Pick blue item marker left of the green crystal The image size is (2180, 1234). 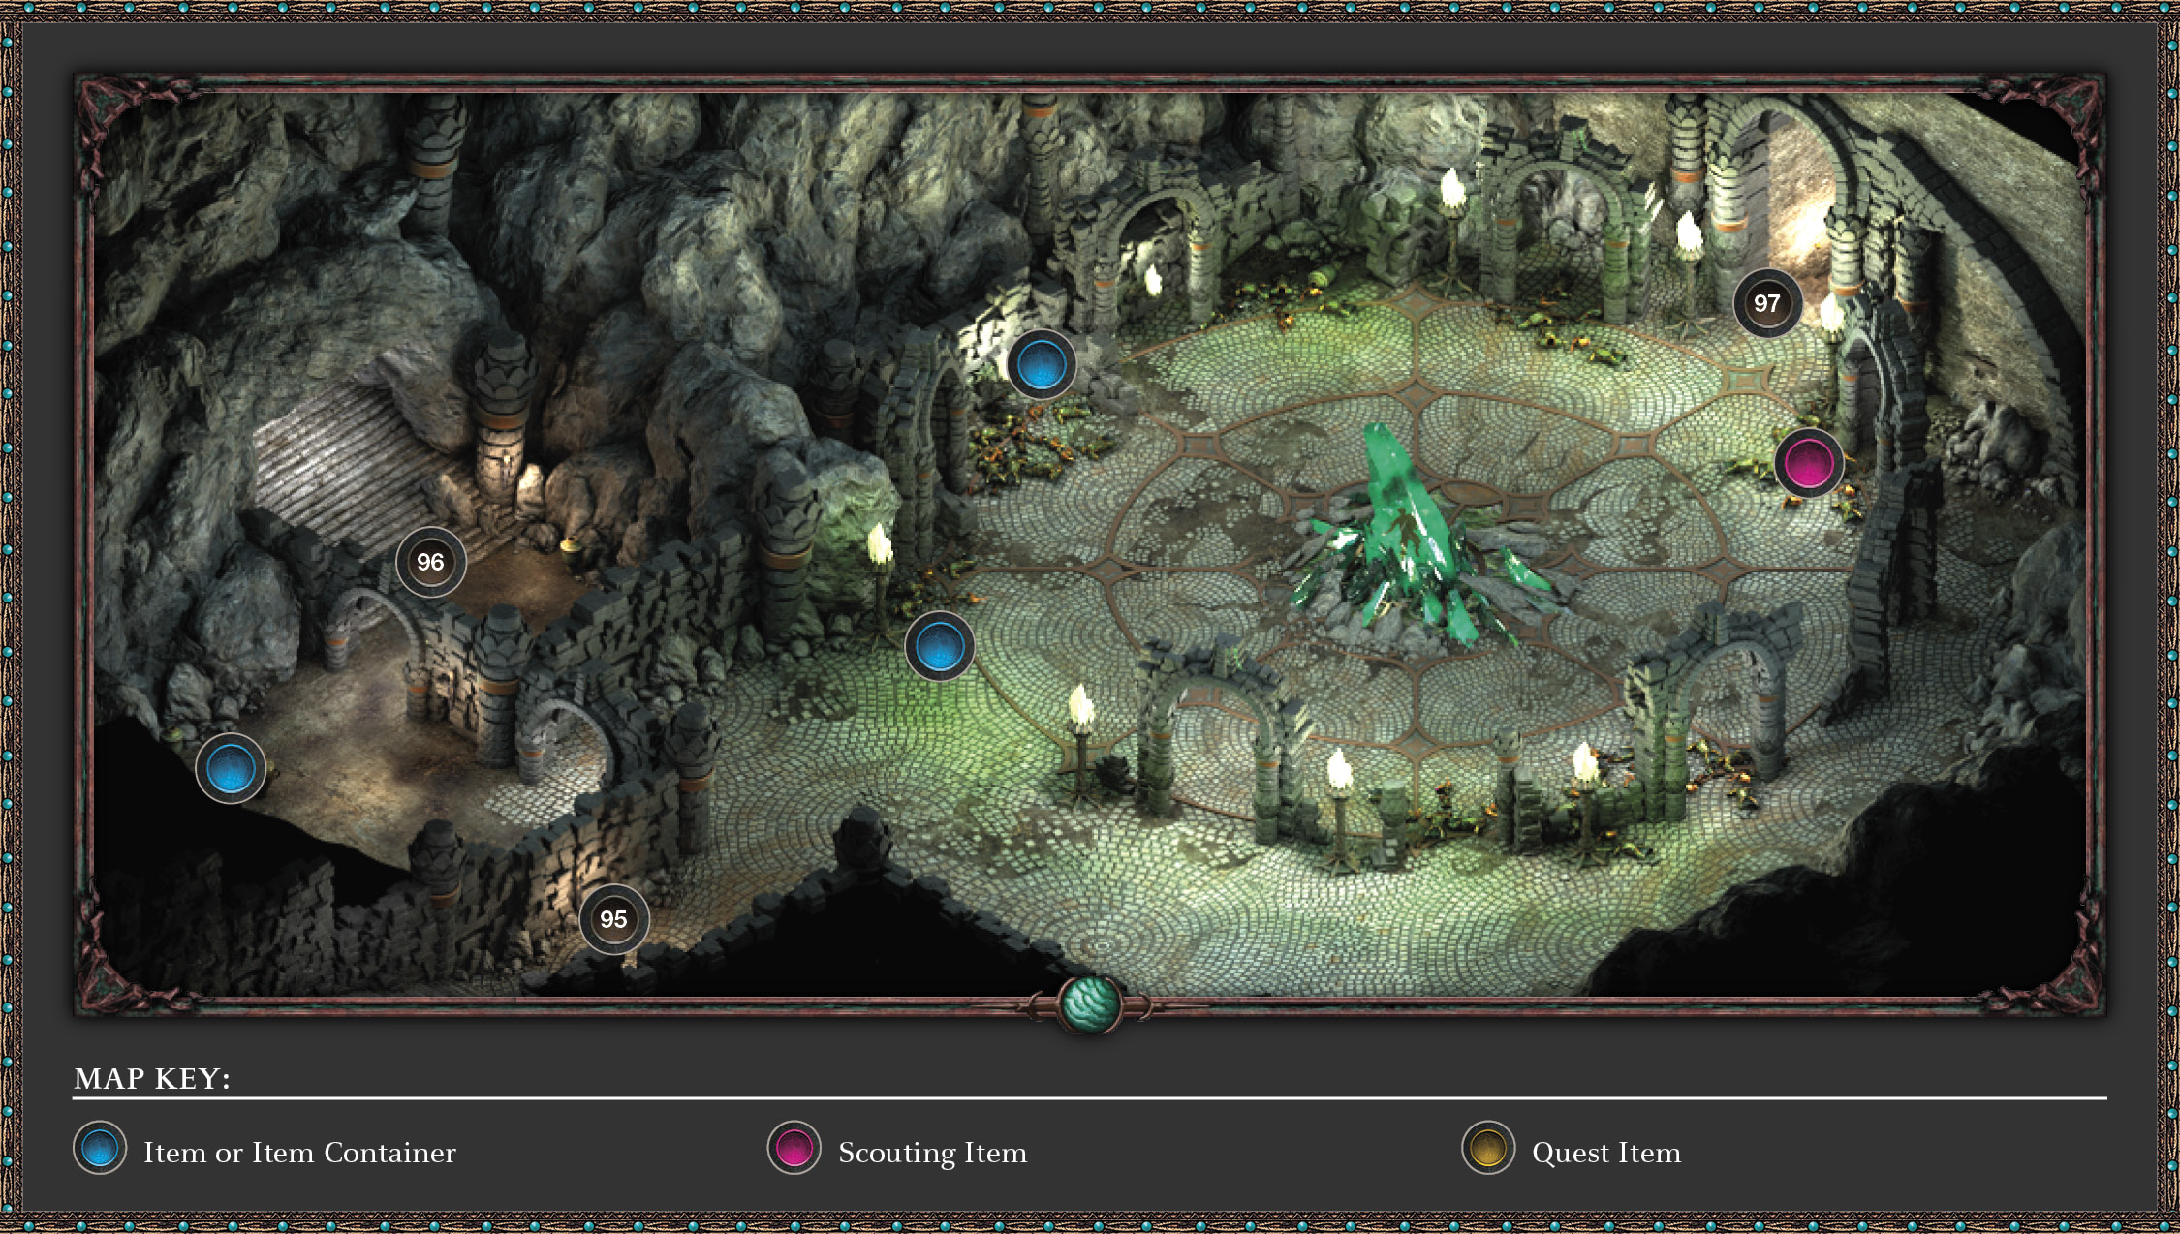[x=939, y=646]
